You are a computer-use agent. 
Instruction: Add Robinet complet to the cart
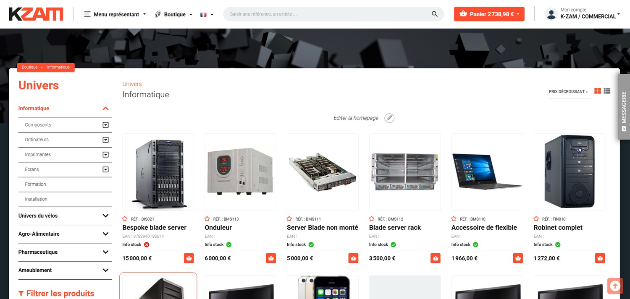pyautogui.click(x=600, y=258)
